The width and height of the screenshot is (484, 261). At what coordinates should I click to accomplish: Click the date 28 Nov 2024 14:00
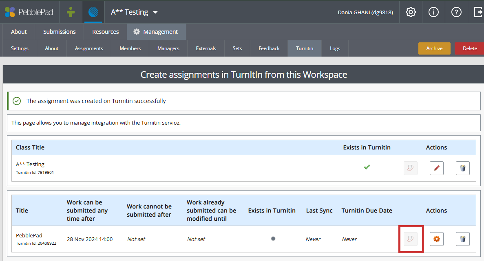tap(90, 239)
